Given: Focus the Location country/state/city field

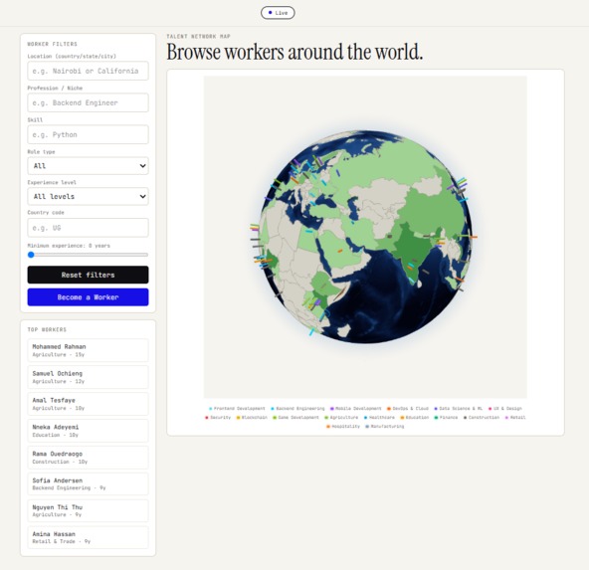Looking at the screenshot, I should click(x=88, y=71).
